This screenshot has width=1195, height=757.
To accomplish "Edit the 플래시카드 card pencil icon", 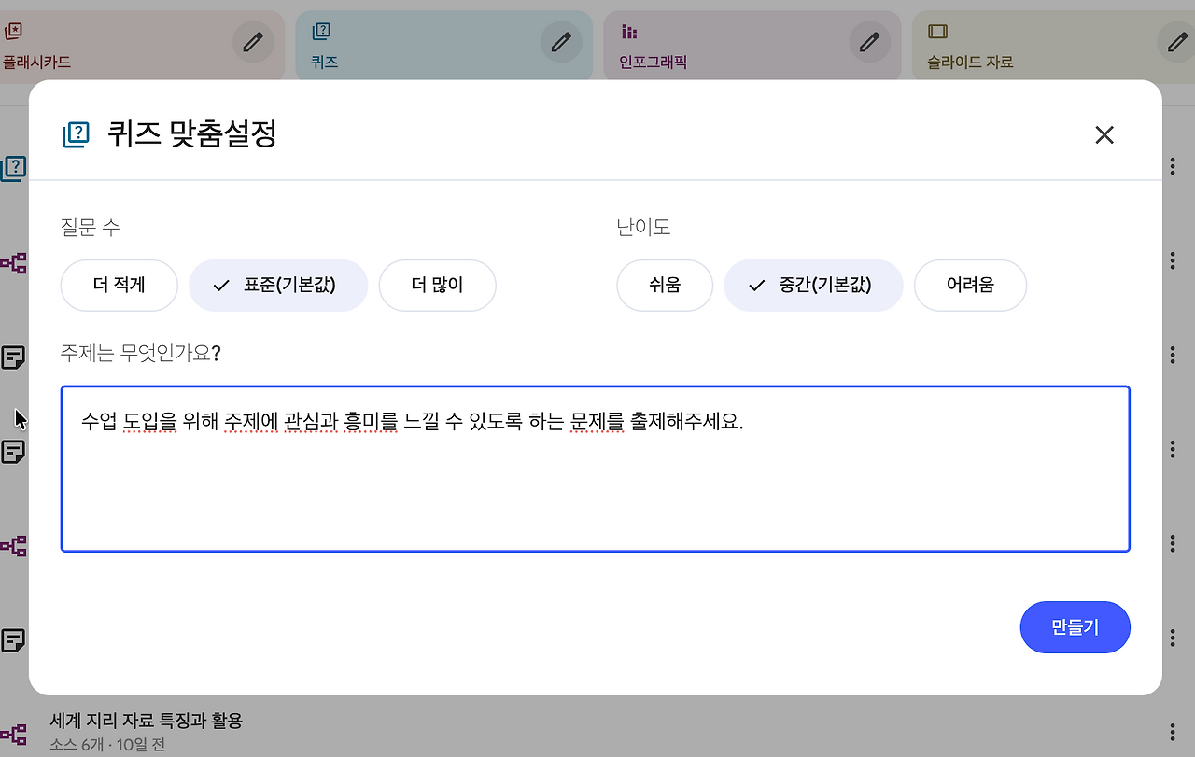I will point(253,42).
